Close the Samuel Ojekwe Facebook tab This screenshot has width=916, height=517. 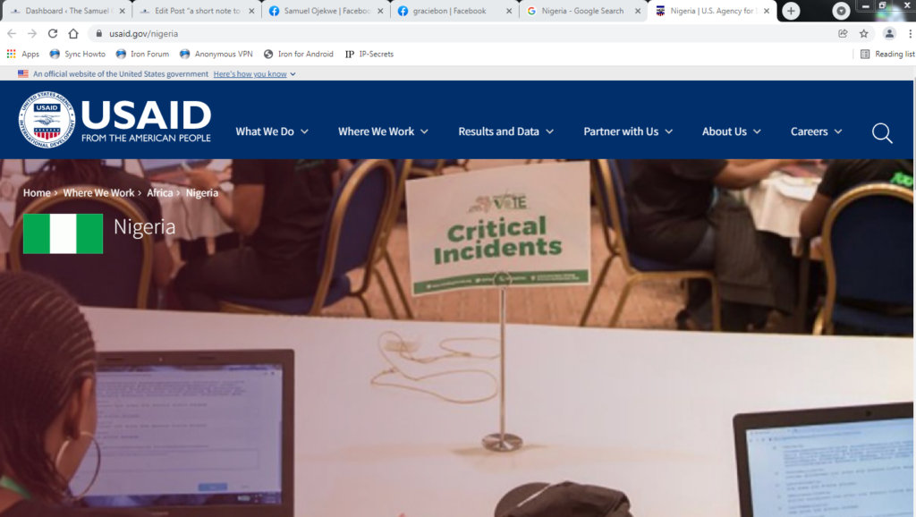click(380, 11)
